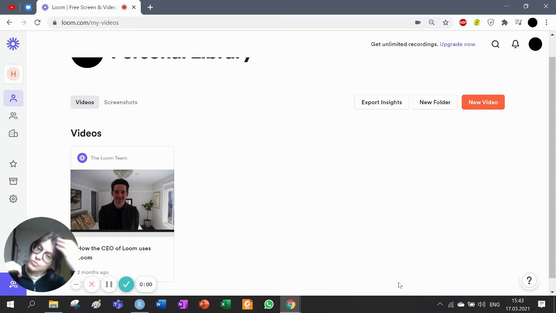Finish recording with green checkmark
556x313 pixels.
126,284
